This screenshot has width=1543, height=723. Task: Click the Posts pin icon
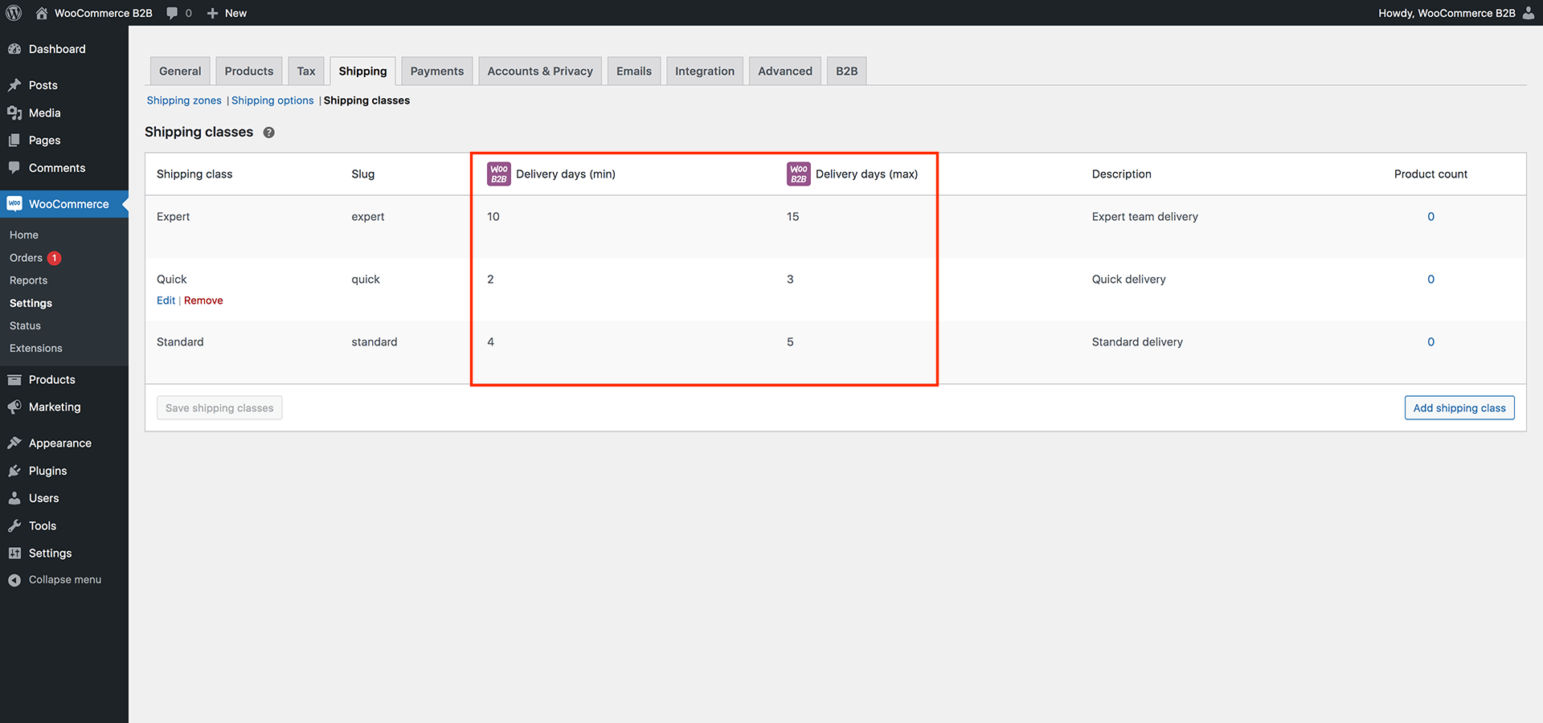(x=14, y=85)
